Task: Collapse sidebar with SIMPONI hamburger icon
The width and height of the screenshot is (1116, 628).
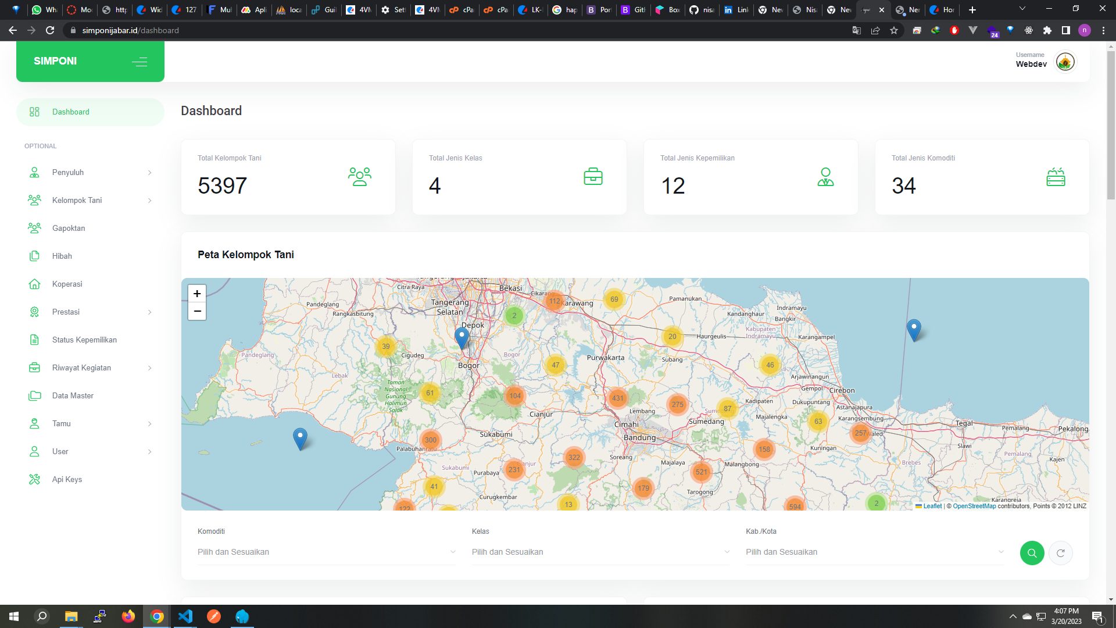Action: click(x=139, y=62)
